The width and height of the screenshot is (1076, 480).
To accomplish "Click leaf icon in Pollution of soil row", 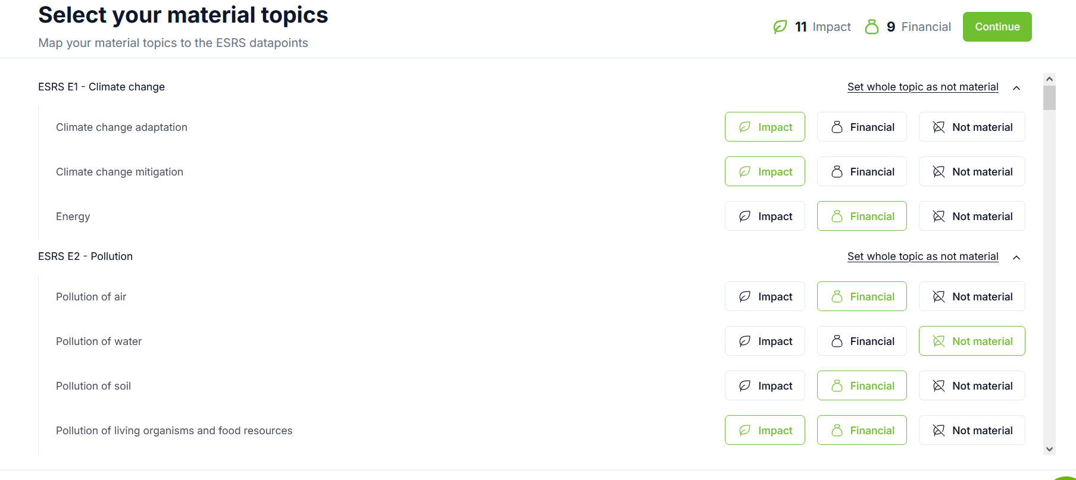I will tap(745, 386).
